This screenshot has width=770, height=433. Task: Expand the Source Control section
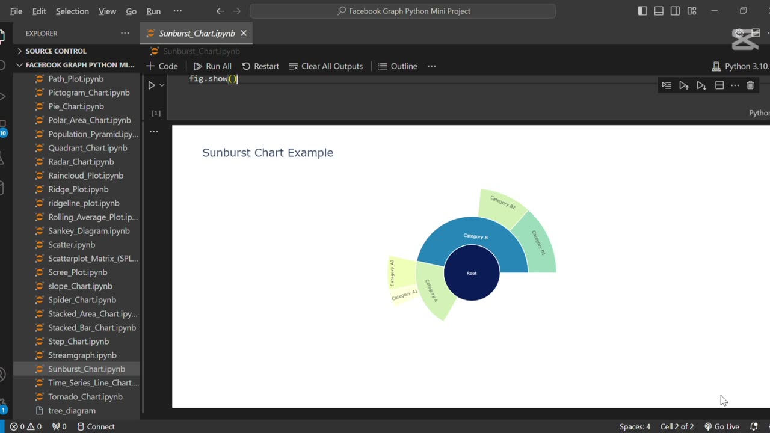click(77, 51)
